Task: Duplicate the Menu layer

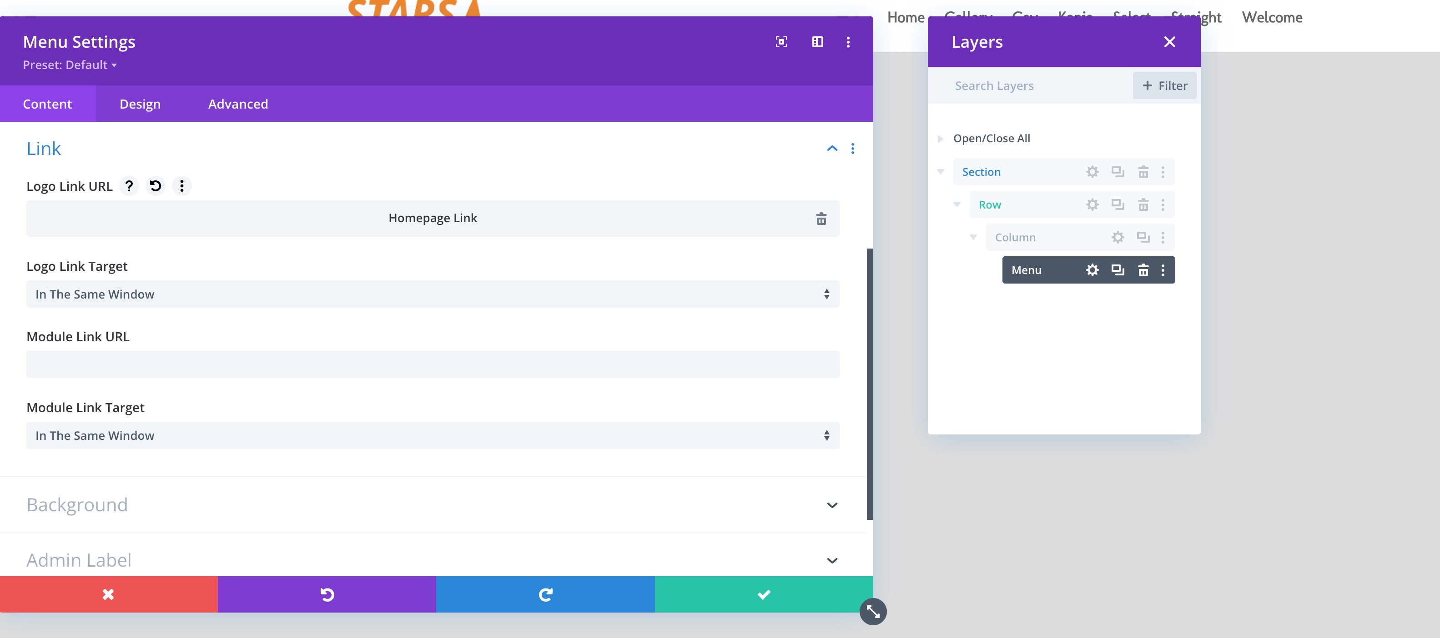Action: (1118, 270)
